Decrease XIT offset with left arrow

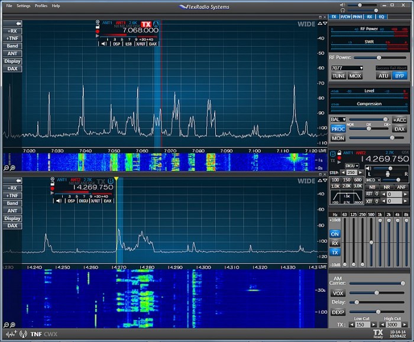384,201
